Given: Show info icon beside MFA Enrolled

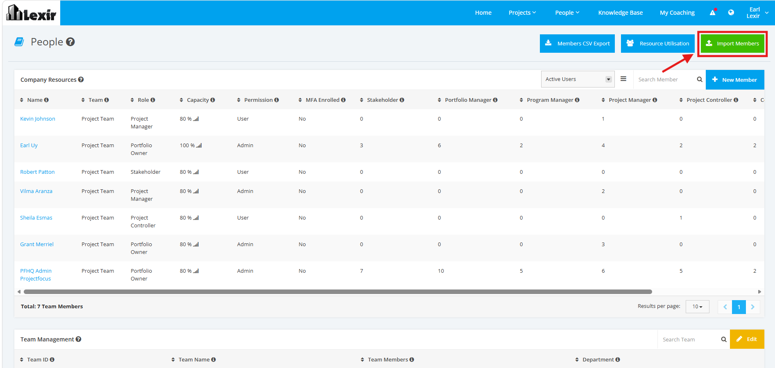Looking at the screenshot, I should (343, 100).
